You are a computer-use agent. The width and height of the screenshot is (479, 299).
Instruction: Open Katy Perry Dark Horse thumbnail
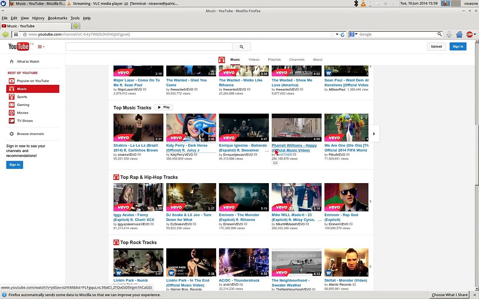(x=191, y=127)
